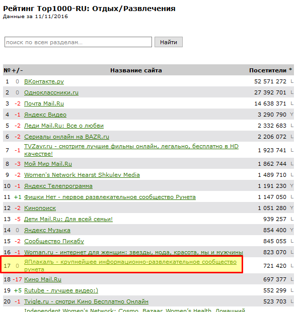Click the L counter mark in ВКонтакте.ру row
This screenshot has width=299, height=312.
pyautogui.click(x=292, y=81)
